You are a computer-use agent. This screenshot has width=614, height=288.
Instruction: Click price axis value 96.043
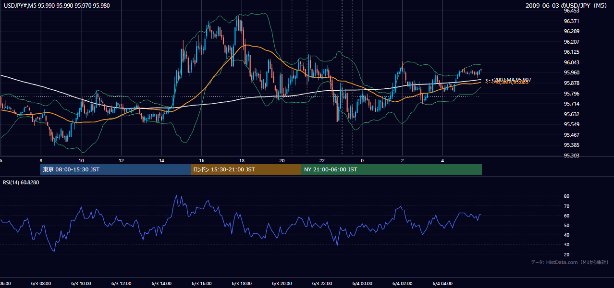571,62
